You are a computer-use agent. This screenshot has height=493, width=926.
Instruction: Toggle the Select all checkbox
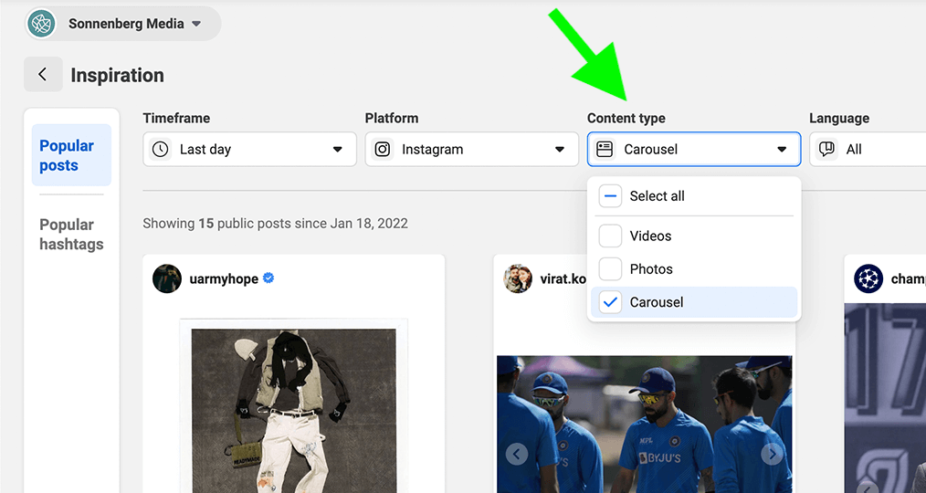click(x=610, y=196)
